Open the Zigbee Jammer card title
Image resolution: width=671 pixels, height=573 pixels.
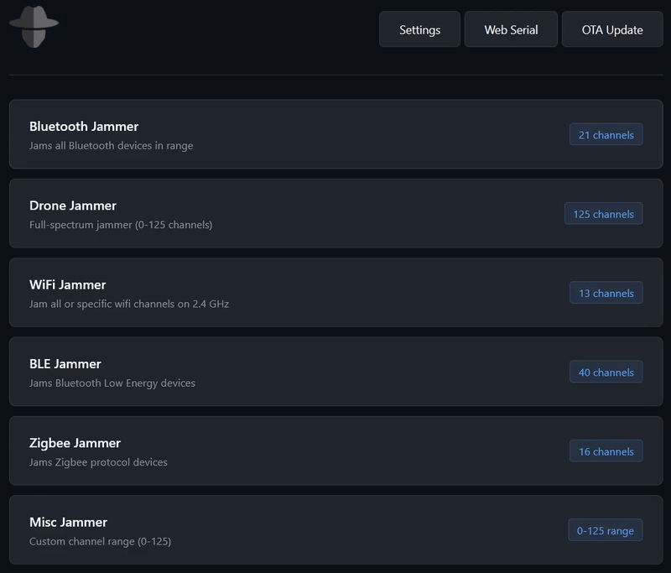coord(75,443)
